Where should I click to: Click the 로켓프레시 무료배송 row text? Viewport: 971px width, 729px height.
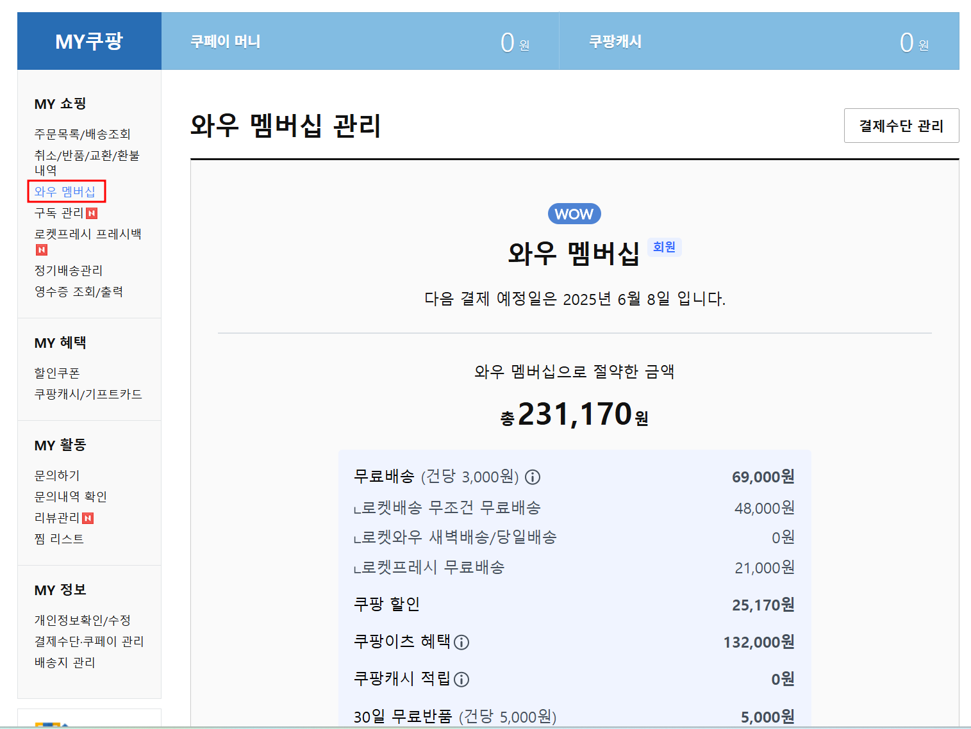429,568
